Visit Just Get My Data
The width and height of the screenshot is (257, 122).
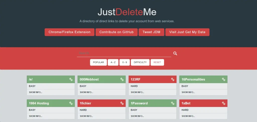(x=187, y=32)
